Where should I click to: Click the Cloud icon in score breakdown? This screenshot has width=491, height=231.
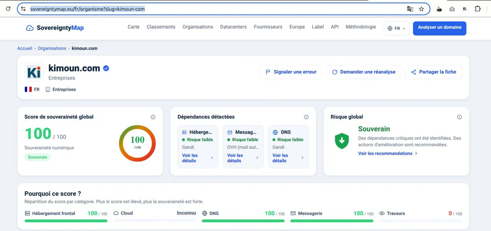(116, 213)
